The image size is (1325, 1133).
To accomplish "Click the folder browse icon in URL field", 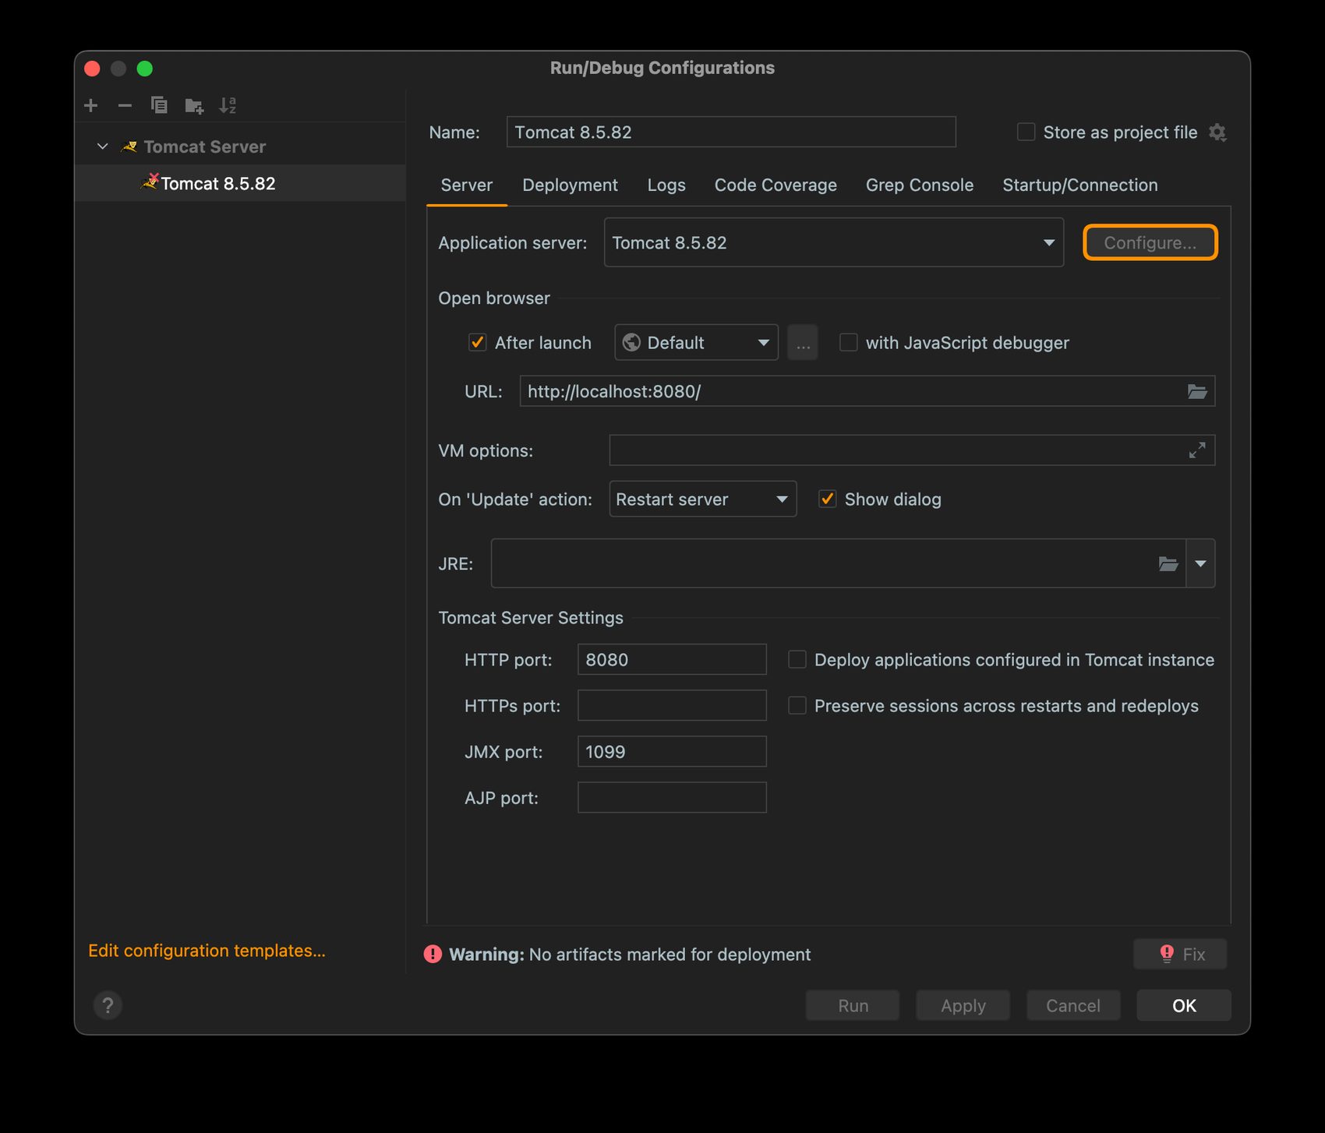I will point(1197,391).
